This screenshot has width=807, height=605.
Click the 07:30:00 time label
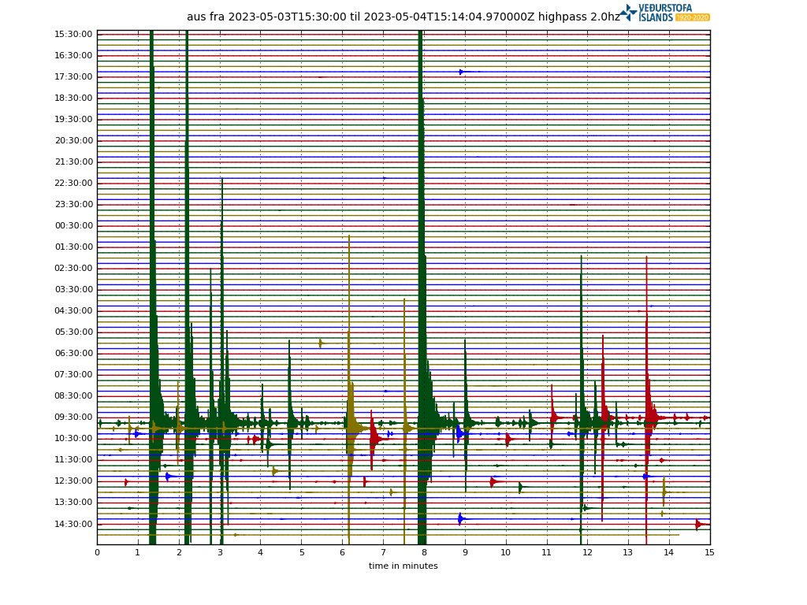click(73, 374)
